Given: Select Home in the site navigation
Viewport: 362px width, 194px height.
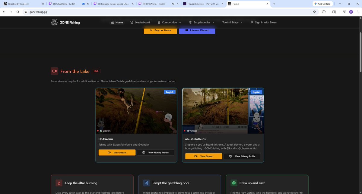Looking at the screenshot, I should coord(118,22).
